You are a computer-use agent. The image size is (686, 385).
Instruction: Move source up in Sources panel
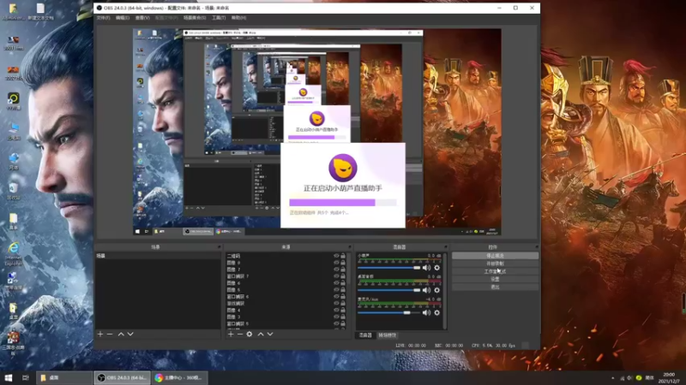coord(261,334)
